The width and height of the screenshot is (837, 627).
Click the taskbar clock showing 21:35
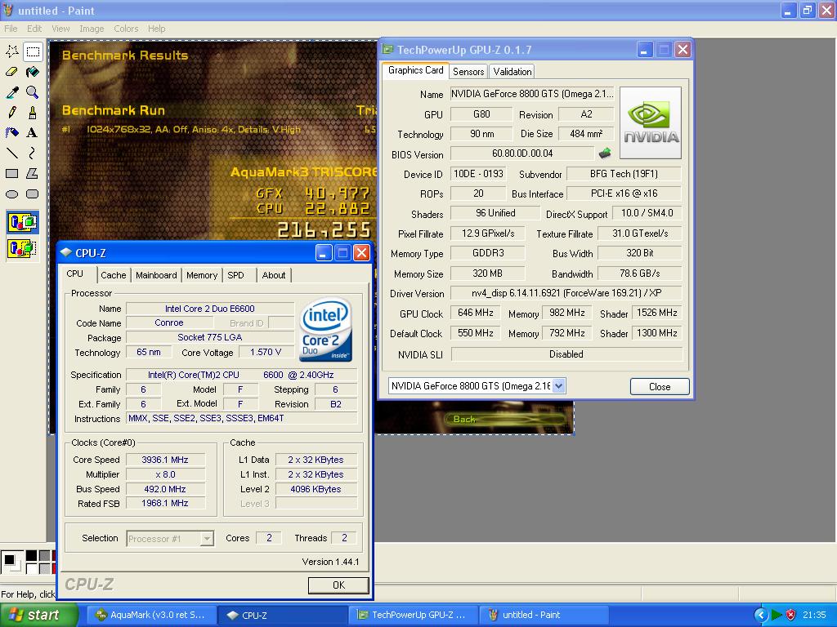815,615
